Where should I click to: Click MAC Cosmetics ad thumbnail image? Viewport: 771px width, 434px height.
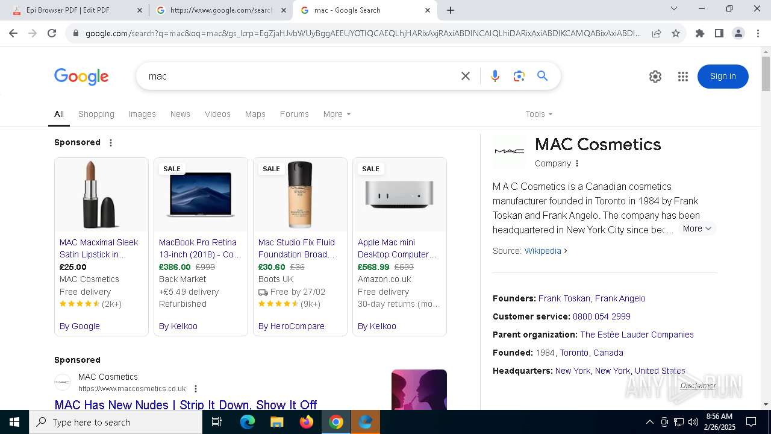click(x=419, y=389)
